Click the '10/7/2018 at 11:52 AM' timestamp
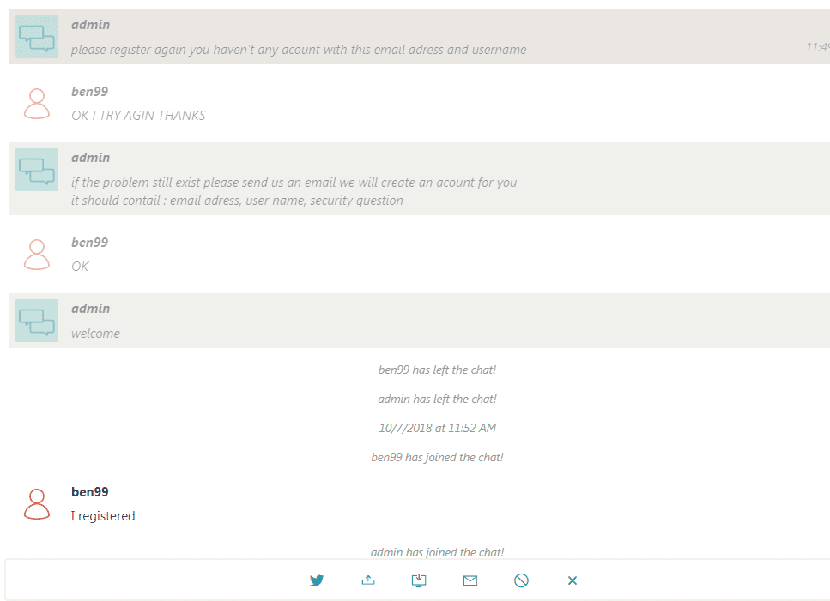The image size is (830, 601). [x=437, y=428]
